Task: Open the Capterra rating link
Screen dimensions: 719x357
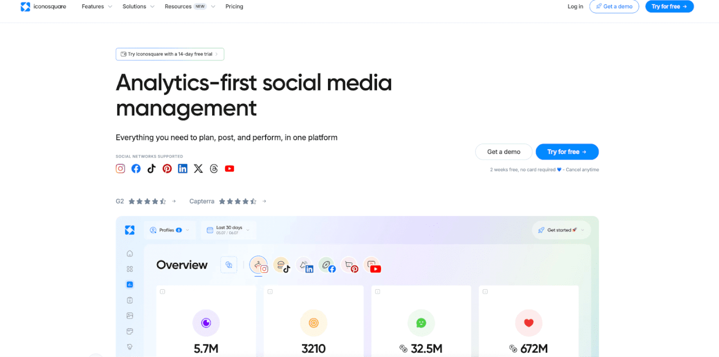Action: (228, 201)
